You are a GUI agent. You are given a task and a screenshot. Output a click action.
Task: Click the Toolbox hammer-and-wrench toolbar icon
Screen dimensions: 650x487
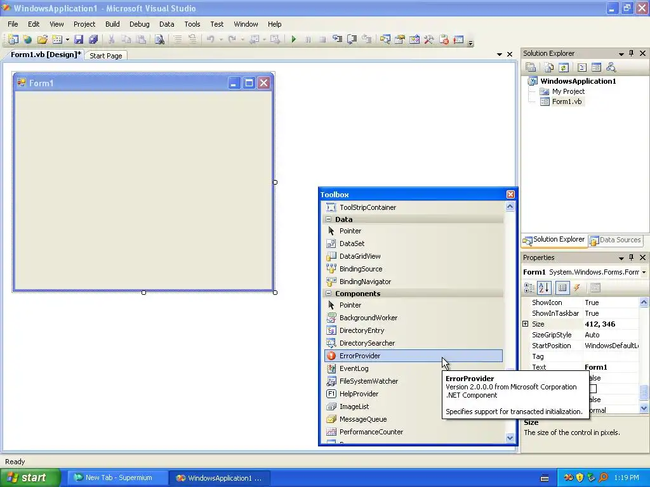[x=428, y=39]
